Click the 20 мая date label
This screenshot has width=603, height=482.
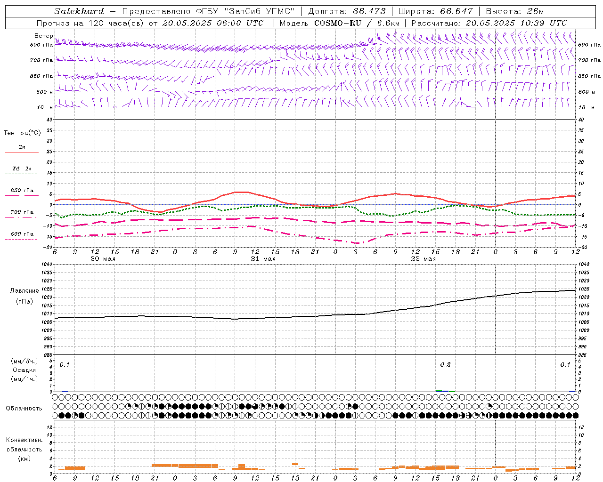(103, 259)
